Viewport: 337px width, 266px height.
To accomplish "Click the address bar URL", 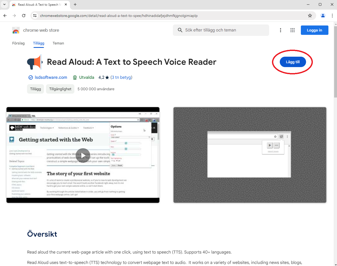I will [119, 16].
